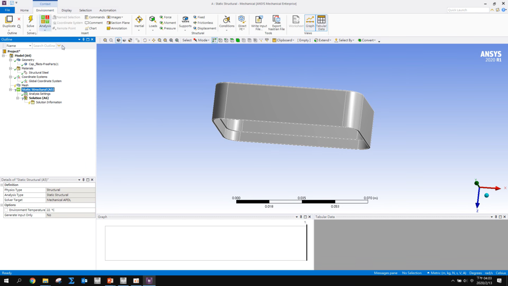Open the Convert dropdown

367,40
